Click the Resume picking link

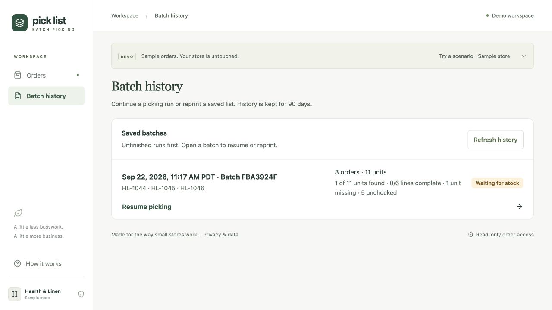147,207
